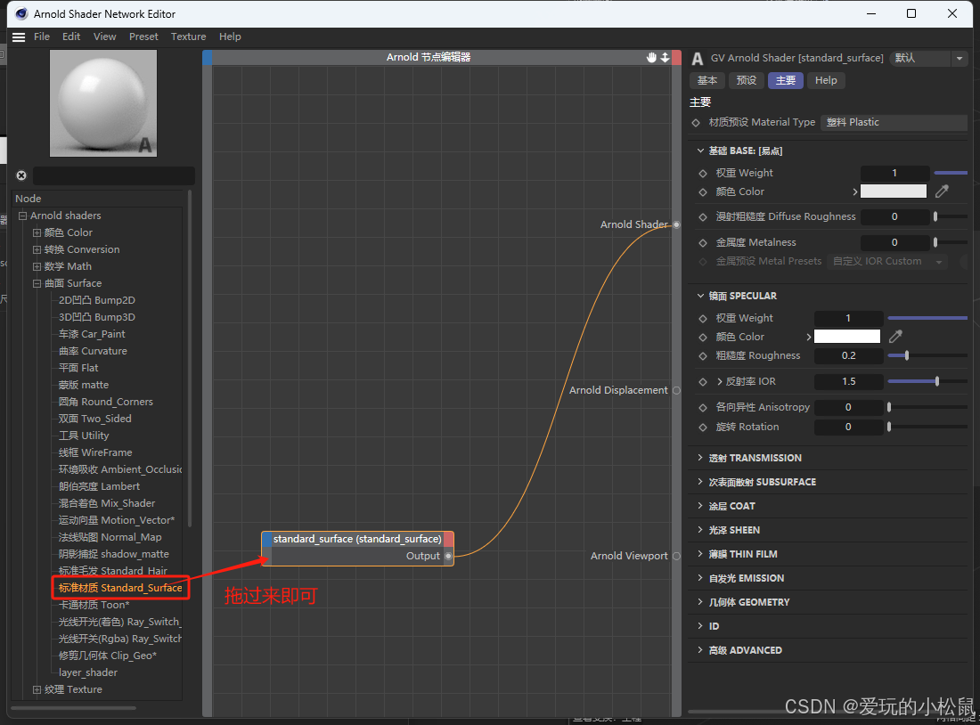Image resolution: width=980 pixels, height=725 pixels.
Task: Toggle the Diffuse Roughness keyframe diamond
Action: [x=703, y=216]
